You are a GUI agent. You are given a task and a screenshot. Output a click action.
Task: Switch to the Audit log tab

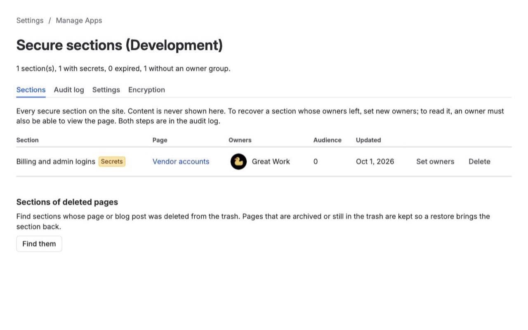point(69,90)
